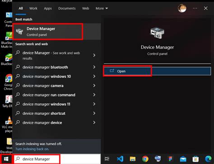Select the BlueStacks desktop icon
This screenshot has height=164, width=214.
[7, 59]
